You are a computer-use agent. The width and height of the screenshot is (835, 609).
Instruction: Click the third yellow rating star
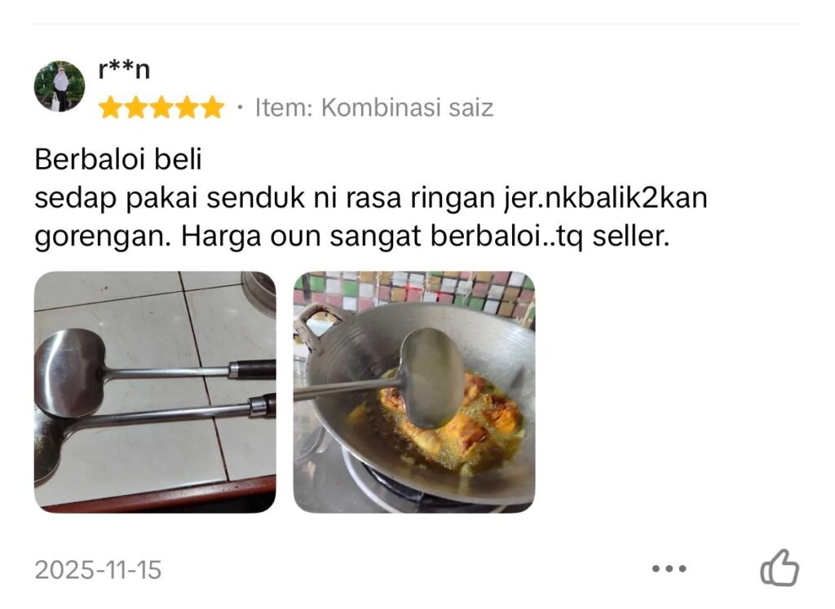coord(161,107)
